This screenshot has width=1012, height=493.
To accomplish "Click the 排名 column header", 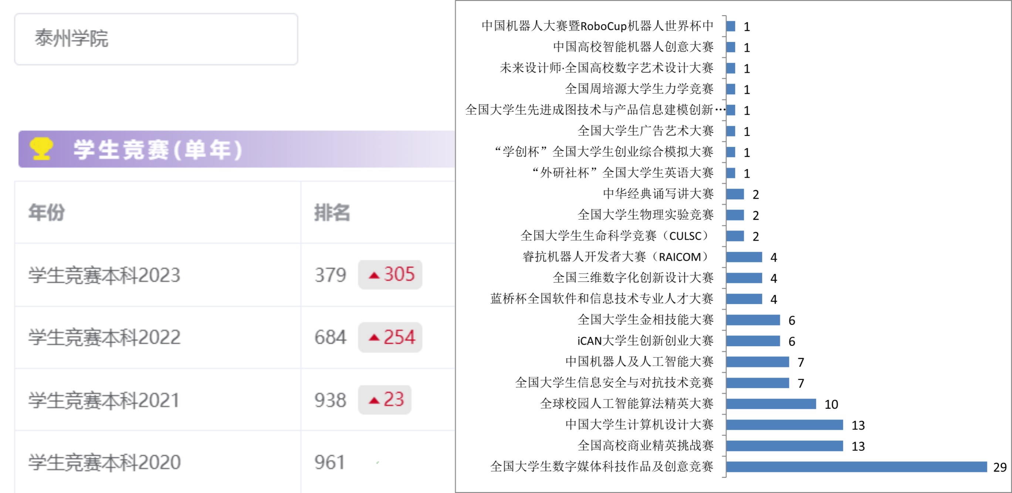I will click(332, 213).
